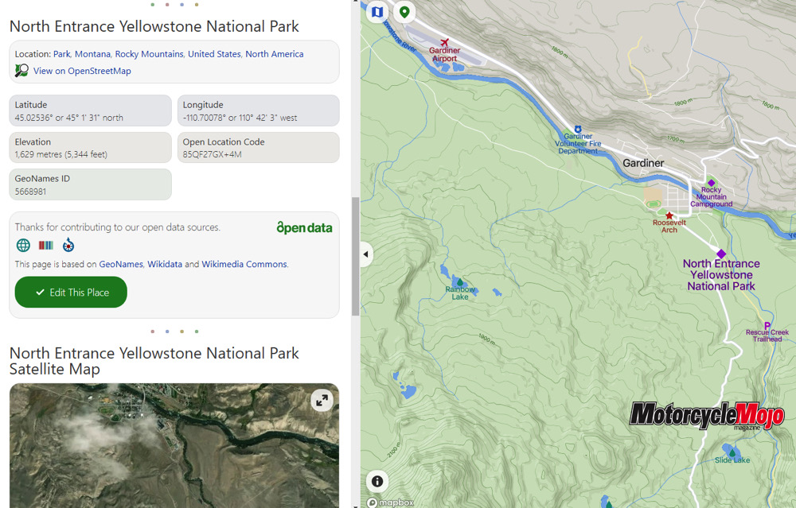Open the View on OpenStreetMap link
796x508 pixels.
click(82, 71)
